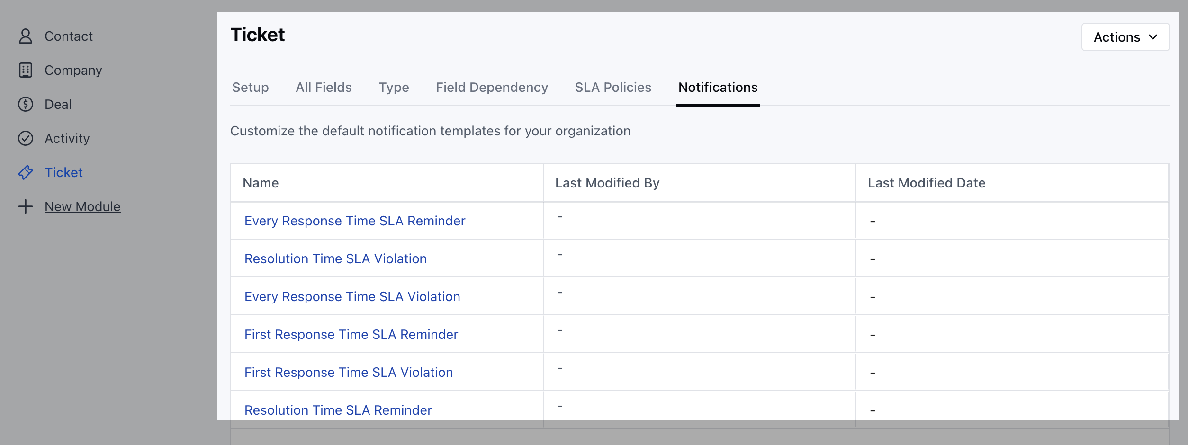This screenshot has height=445, width=1188.
Task: Select the Ticket icon in sidebar
Action: coord(26,172)
